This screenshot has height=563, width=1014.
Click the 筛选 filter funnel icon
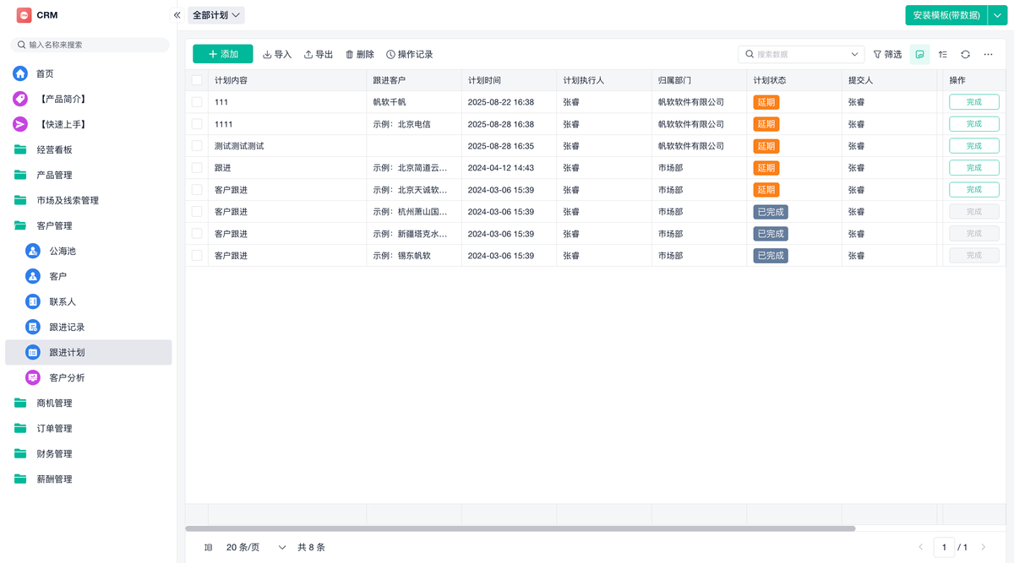[x=877, y=54]
